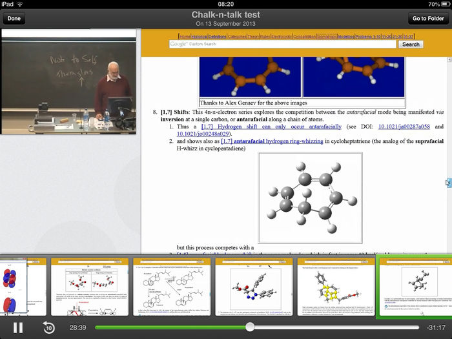The height and width of the screenshot is (339, 452).
Task: Click the Search button on the page
Action: point(411,44)
